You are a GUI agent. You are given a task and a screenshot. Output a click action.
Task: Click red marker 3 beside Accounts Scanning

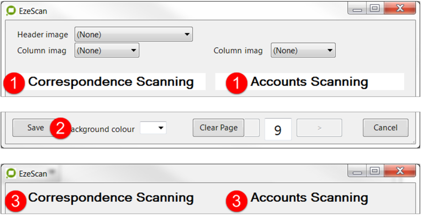pos(236,200)
